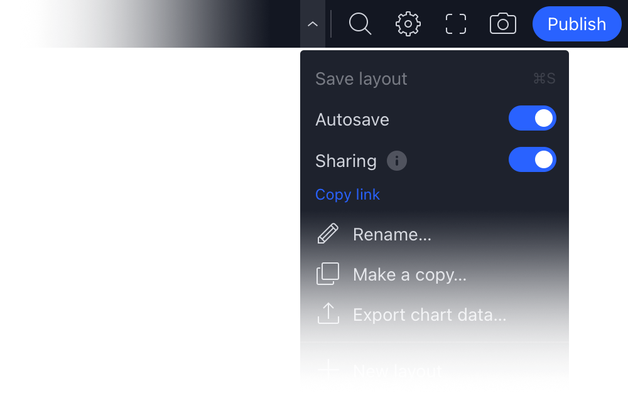
Task: Click the duplicate icon beside Make a copy
Action: [328, 274]
